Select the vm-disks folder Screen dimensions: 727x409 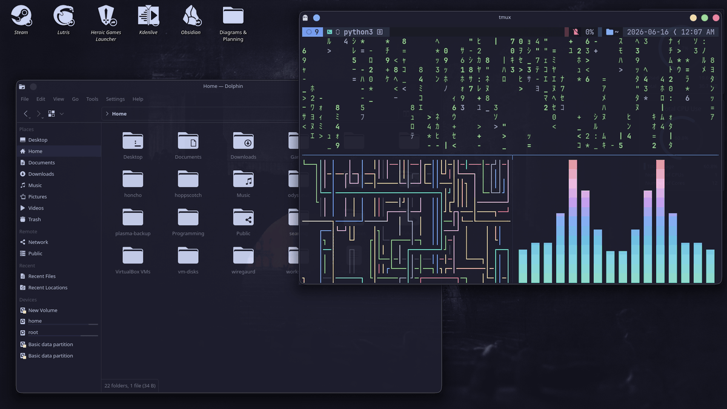click(x=188, y=261)
